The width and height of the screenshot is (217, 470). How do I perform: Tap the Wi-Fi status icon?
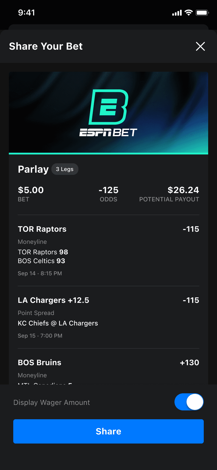[x=189, y=13]
